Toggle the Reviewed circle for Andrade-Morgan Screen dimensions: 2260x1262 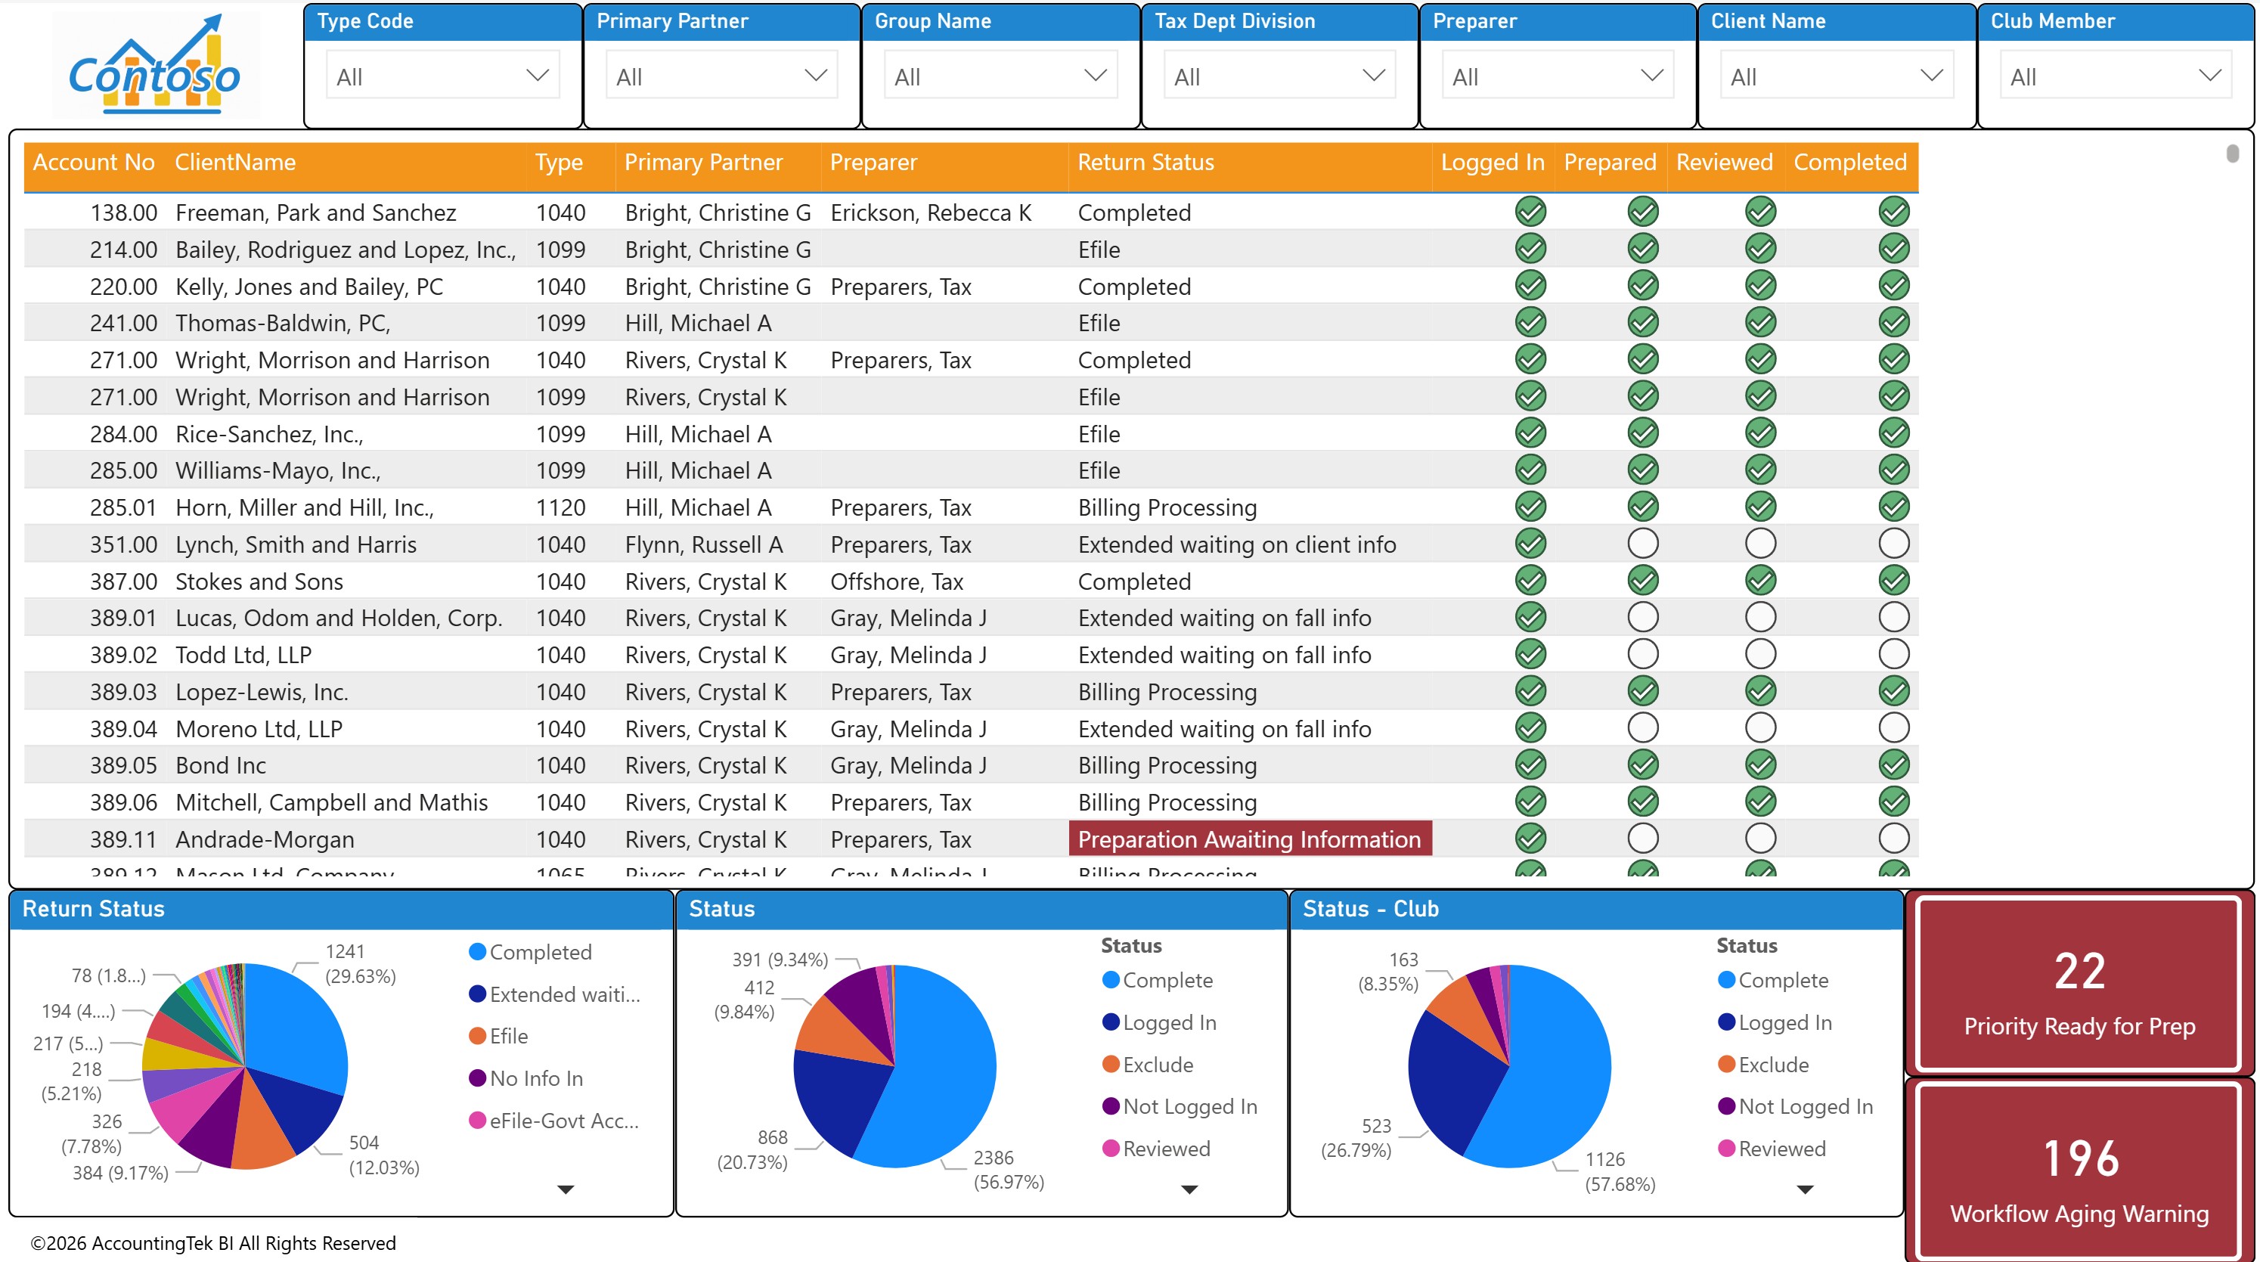pos(1759,839)
